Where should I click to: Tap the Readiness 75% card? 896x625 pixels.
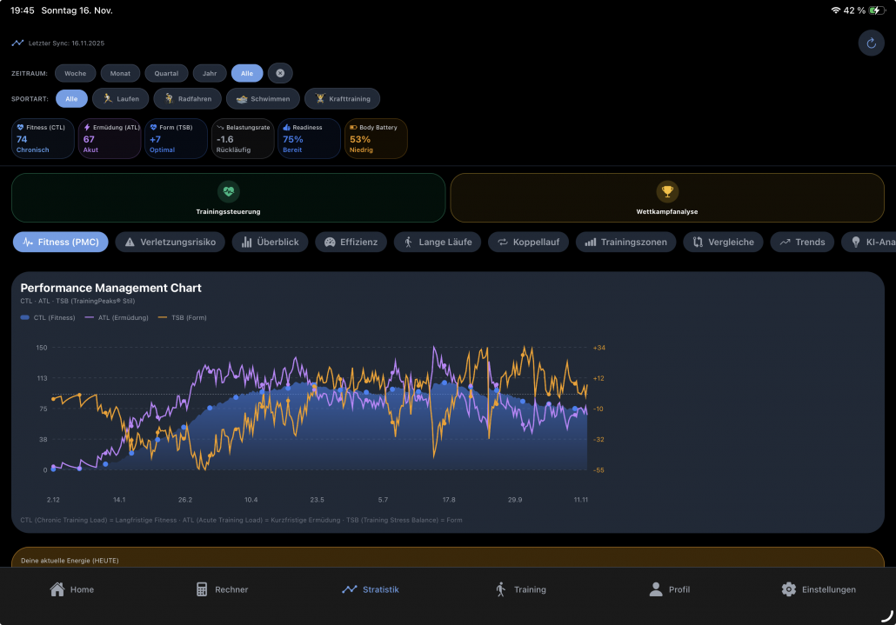click(309, 138)
